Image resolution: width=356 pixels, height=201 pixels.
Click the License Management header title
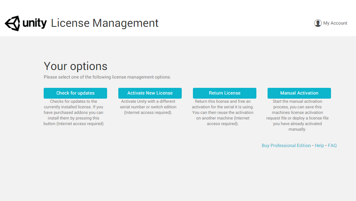click(104, 23)
